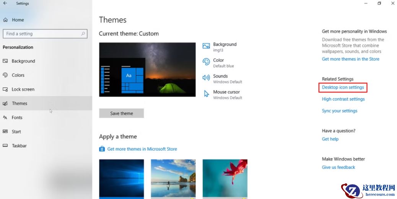Image resolution: width=397 pixels, height=199 pixels.
Task: Click the Taskbar icon in sidebar
Action: [x=5, y=145]
